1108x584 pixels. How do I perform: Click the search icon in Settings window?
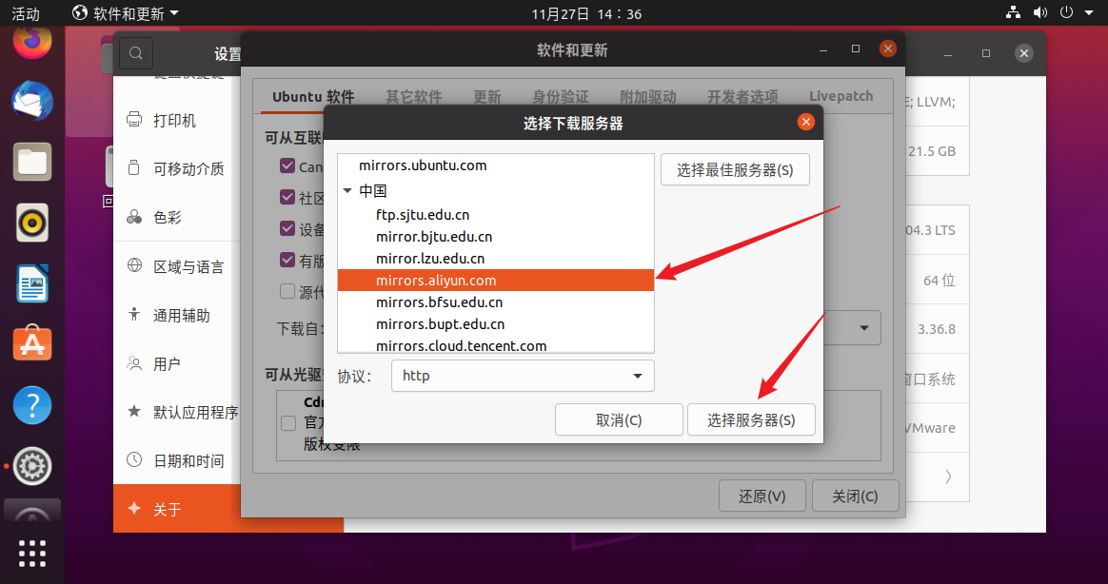pos(136,53)
